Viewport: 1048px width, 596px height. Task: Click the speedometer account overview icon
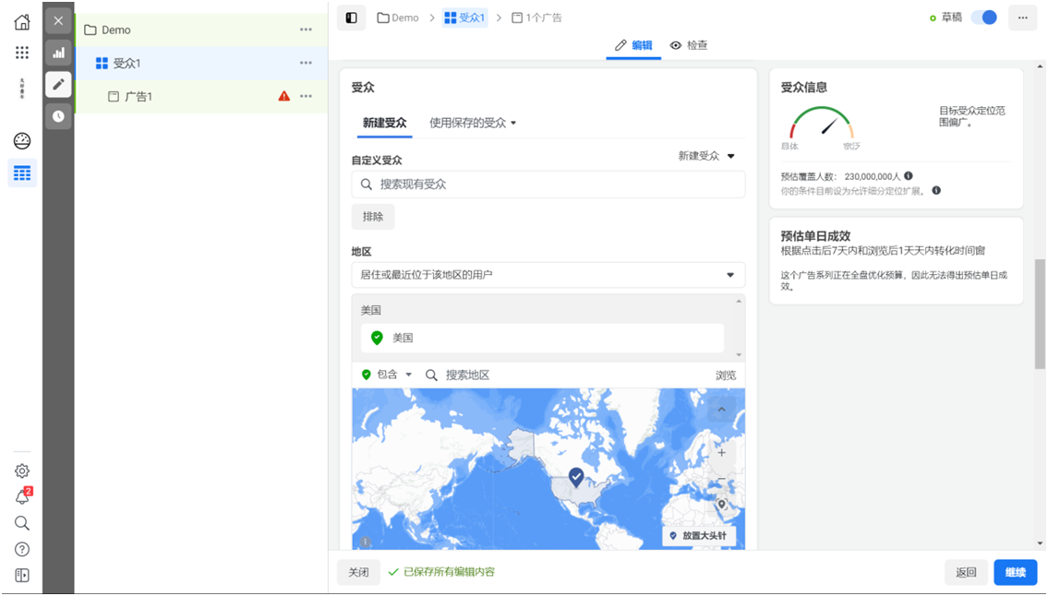pyautogui.click(x=21, y=140)
